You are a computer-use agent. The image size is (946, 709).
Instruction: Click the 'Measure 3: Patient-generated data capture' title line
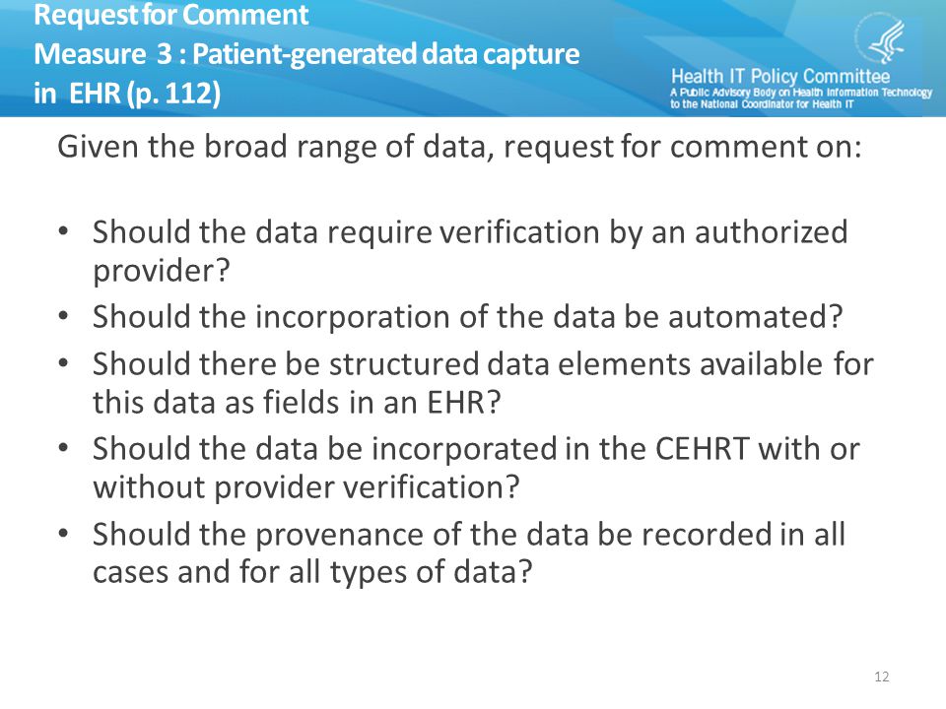point(306,54)
